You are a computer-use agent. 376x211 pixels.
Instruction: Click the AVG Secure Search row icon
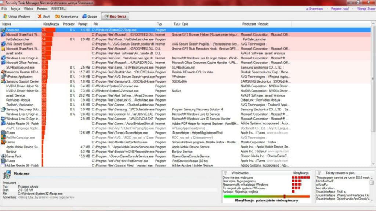3,44
